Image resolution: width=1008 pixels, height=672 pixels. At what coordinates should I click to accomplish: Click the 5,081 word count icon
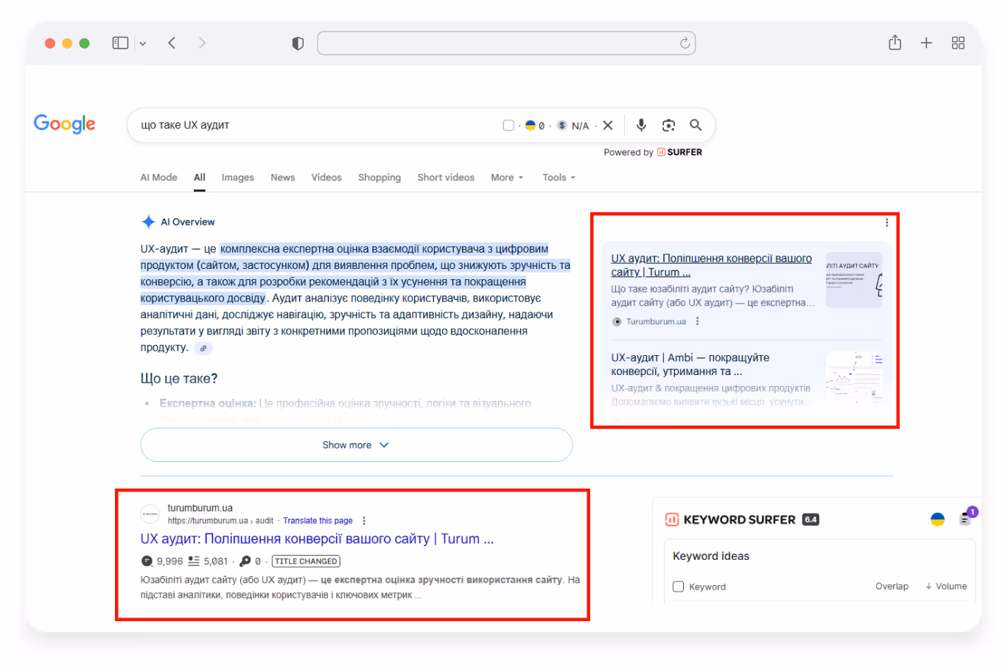point(194,561)
